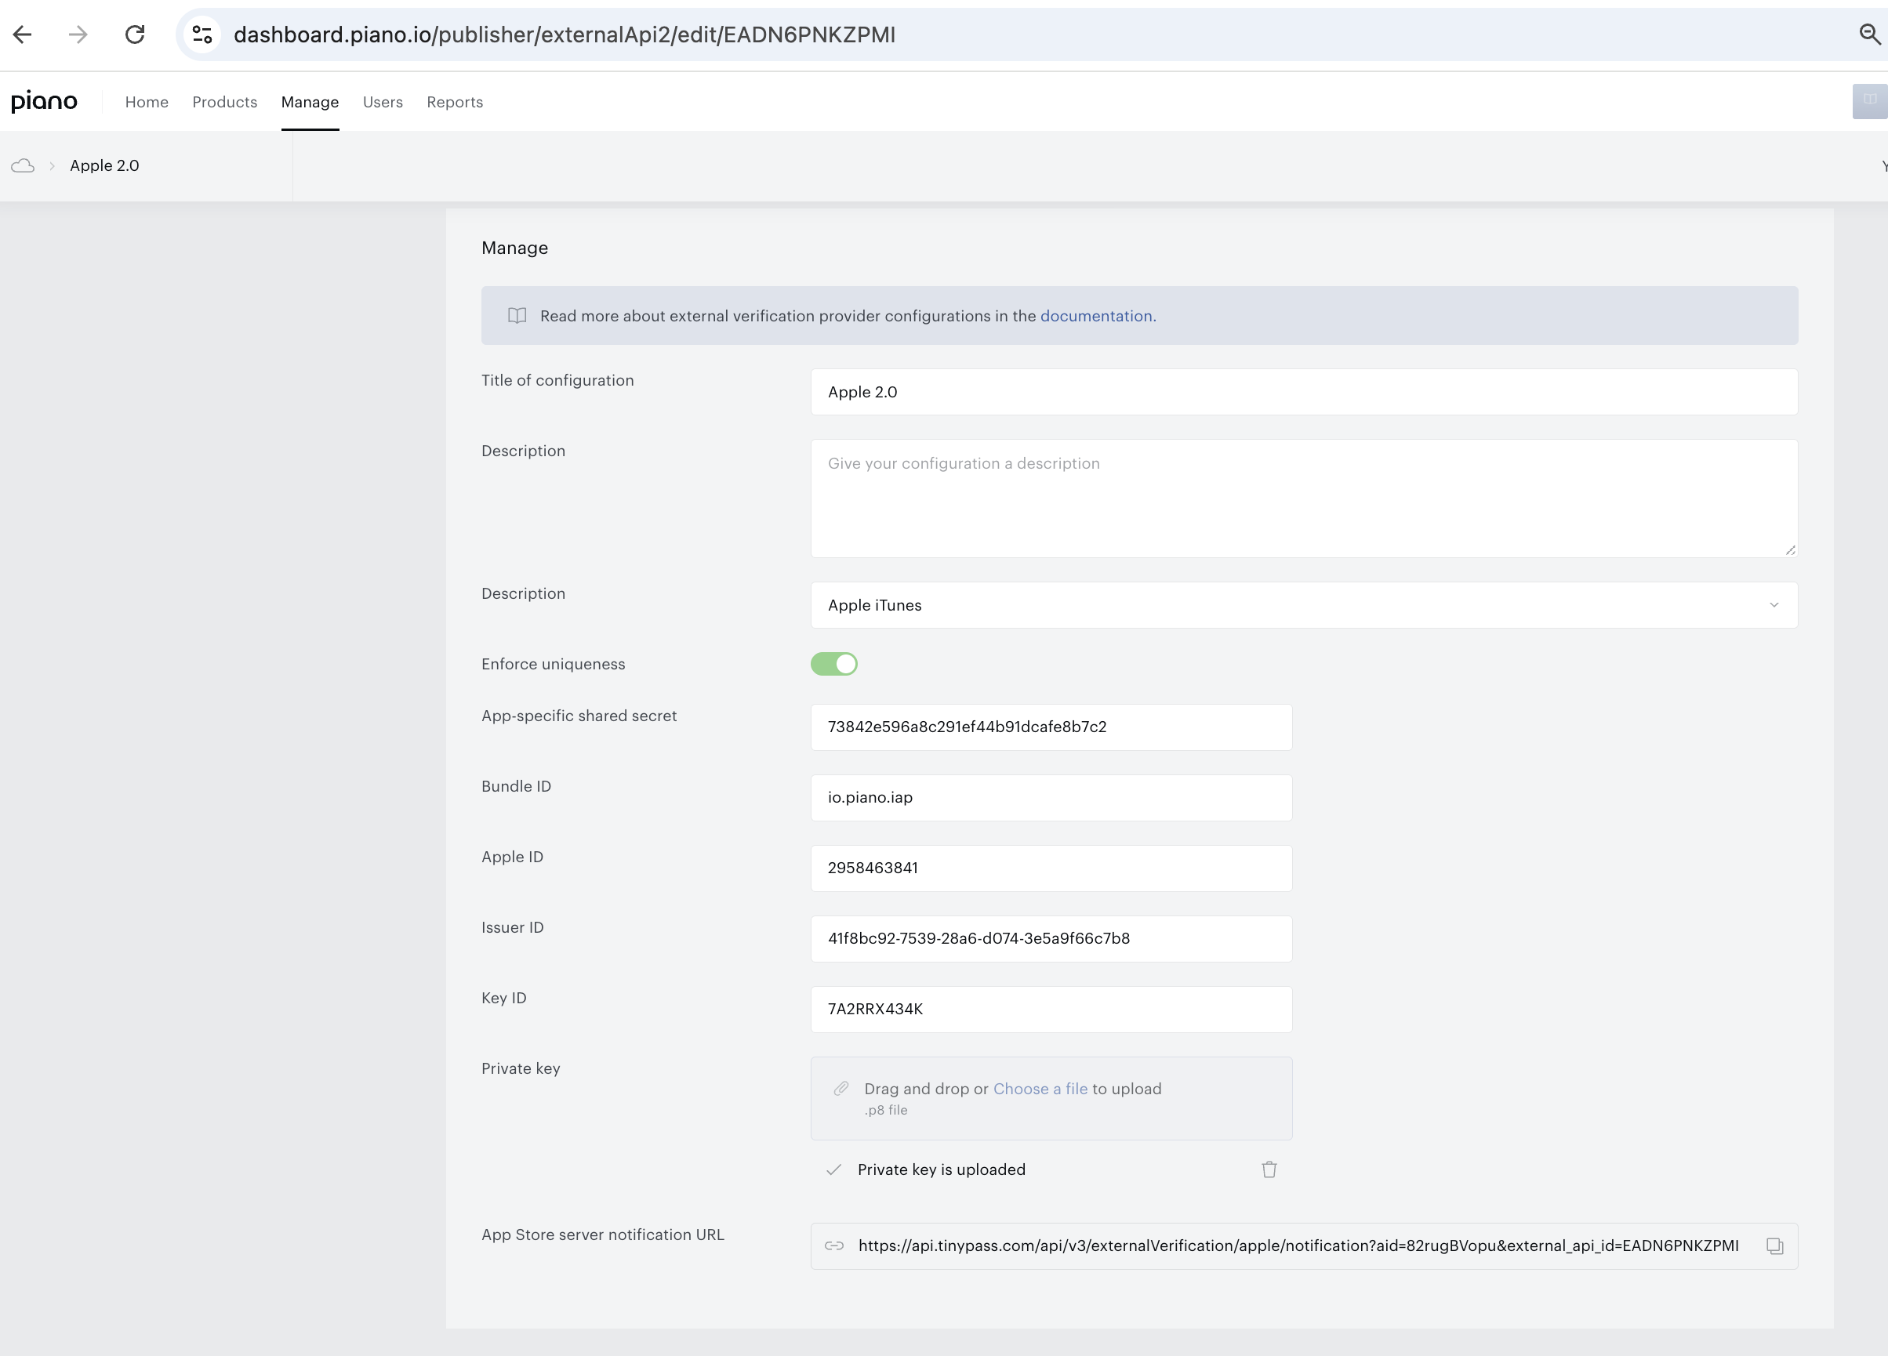This screenshot has height=1356, width=1888.
Task: Click the .p8 file hint text
Action: pyautogui.click(x=886, y=1111)
